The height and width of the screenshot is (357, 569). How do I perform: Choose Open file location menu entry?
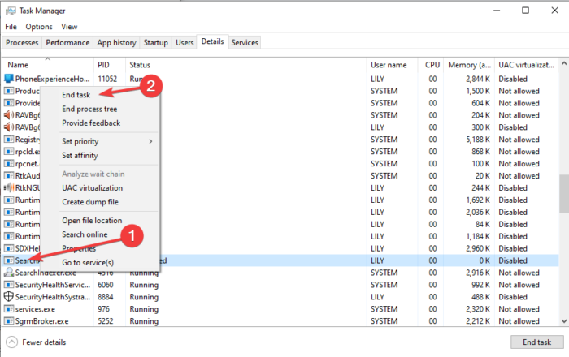click(x=92, y=220)
